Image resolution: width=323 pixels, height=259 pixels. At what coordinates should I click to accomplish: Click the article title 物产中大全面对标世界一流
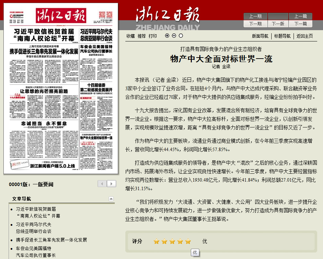pyautogui.click(x=221, y=59)
